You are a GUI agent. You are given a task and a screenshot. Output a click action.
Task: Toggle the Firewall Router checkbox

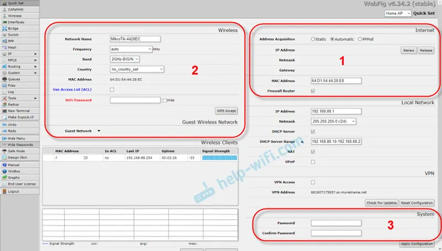(x=313, y=91)
